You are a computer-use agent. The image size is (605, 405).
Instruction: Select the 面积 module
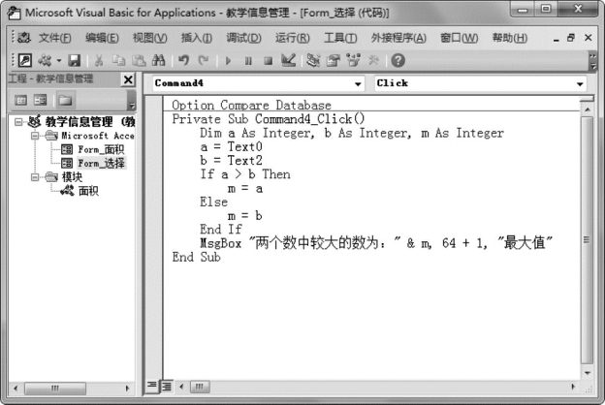(x=88, y=191)
